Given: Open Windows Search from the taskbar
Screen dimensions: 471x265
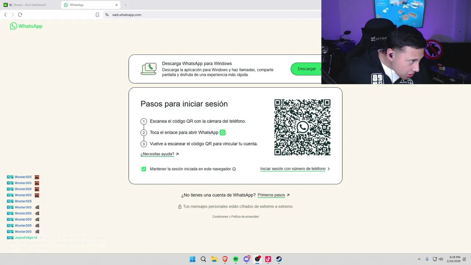Looking at the screenshot, I should 203,259.
